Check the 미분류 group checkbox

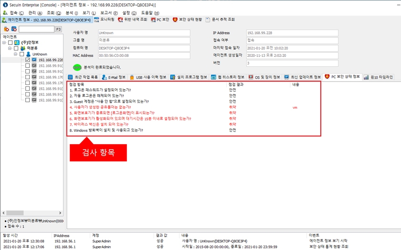16,48
